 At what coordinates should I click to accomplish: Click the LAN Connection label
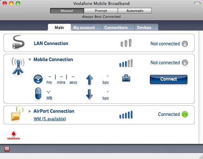click(51, 44)
